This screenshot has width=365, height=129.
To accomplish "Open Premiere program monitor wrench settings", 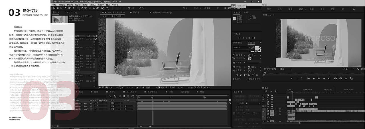I will point(358,69).
